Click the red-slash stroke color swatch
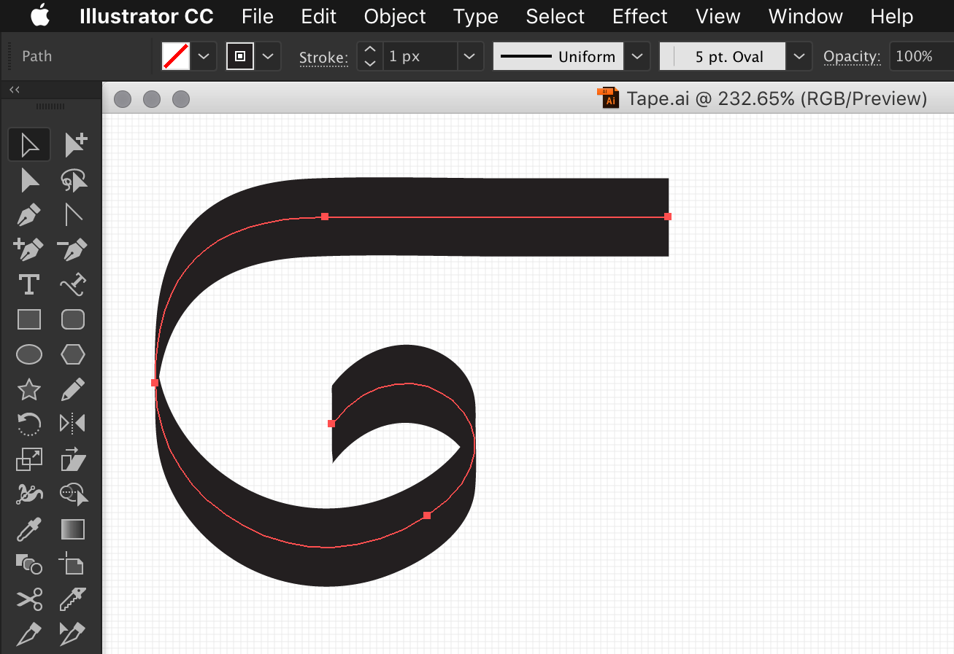 [x=176, y=56]
